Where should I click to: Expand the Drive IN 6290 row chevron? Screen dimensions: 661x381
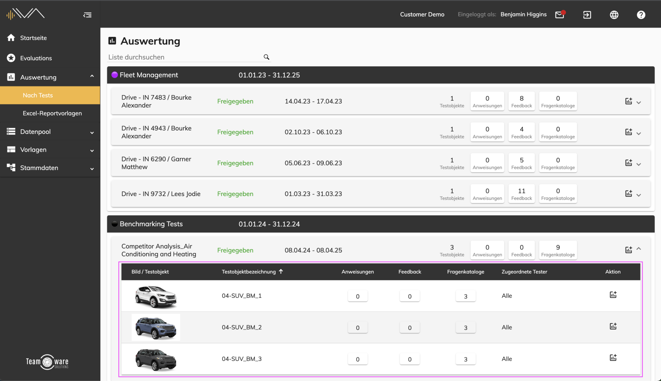click(x=639, y=164)
